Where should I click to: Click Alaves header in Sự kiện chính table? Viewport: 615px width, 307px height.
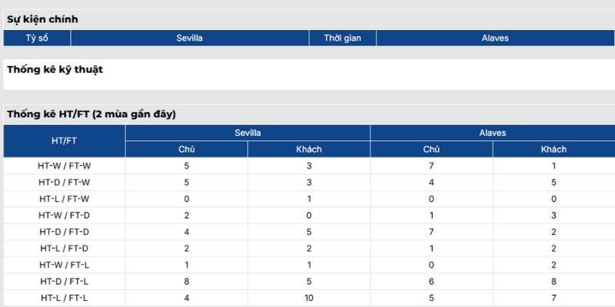(x=495, y=38)
